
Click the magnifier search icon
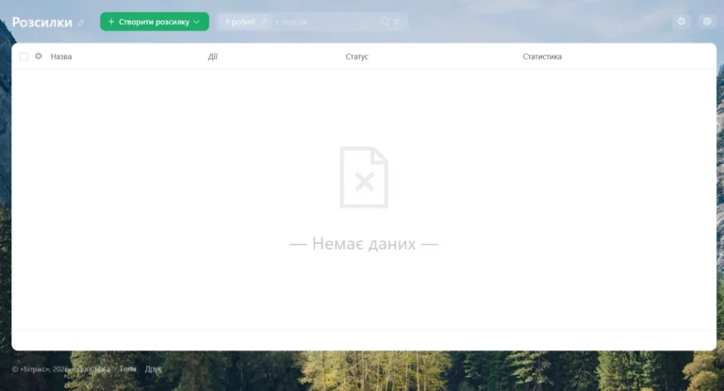click(x=385, y=22)
